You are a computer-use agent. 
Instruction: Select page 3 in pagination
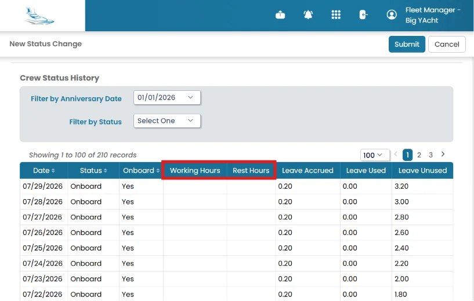click(430, 155)
